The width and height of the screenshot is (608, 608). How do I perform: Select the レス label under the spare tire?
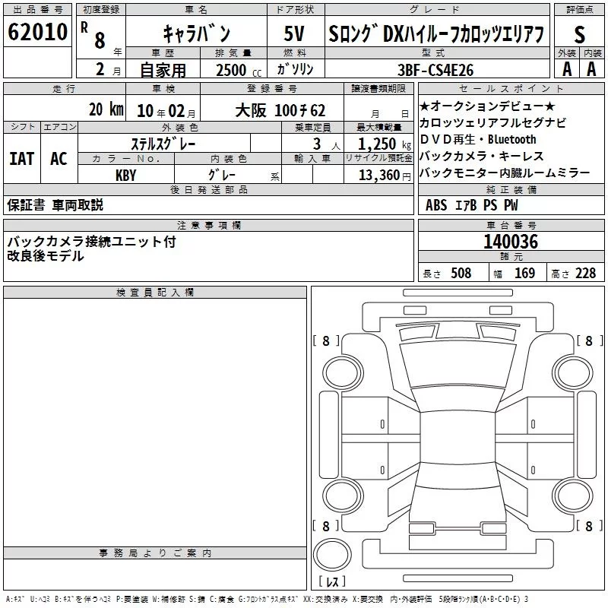point(331,583)
